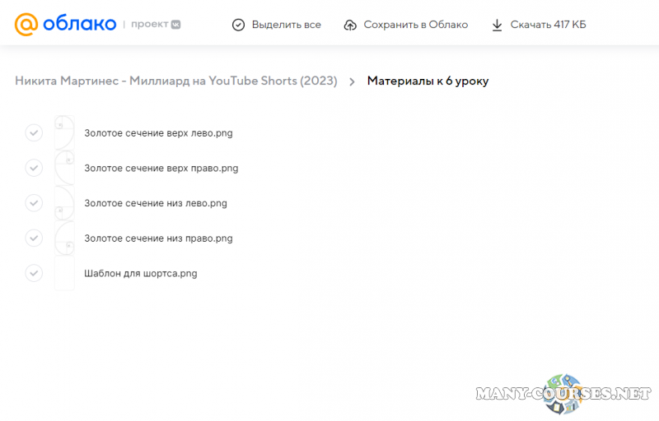The width and height of the screenshot is (659, 421).
Task: Open thumbnail of Золотое сечение верх лево.png
Action: (64, 132)
